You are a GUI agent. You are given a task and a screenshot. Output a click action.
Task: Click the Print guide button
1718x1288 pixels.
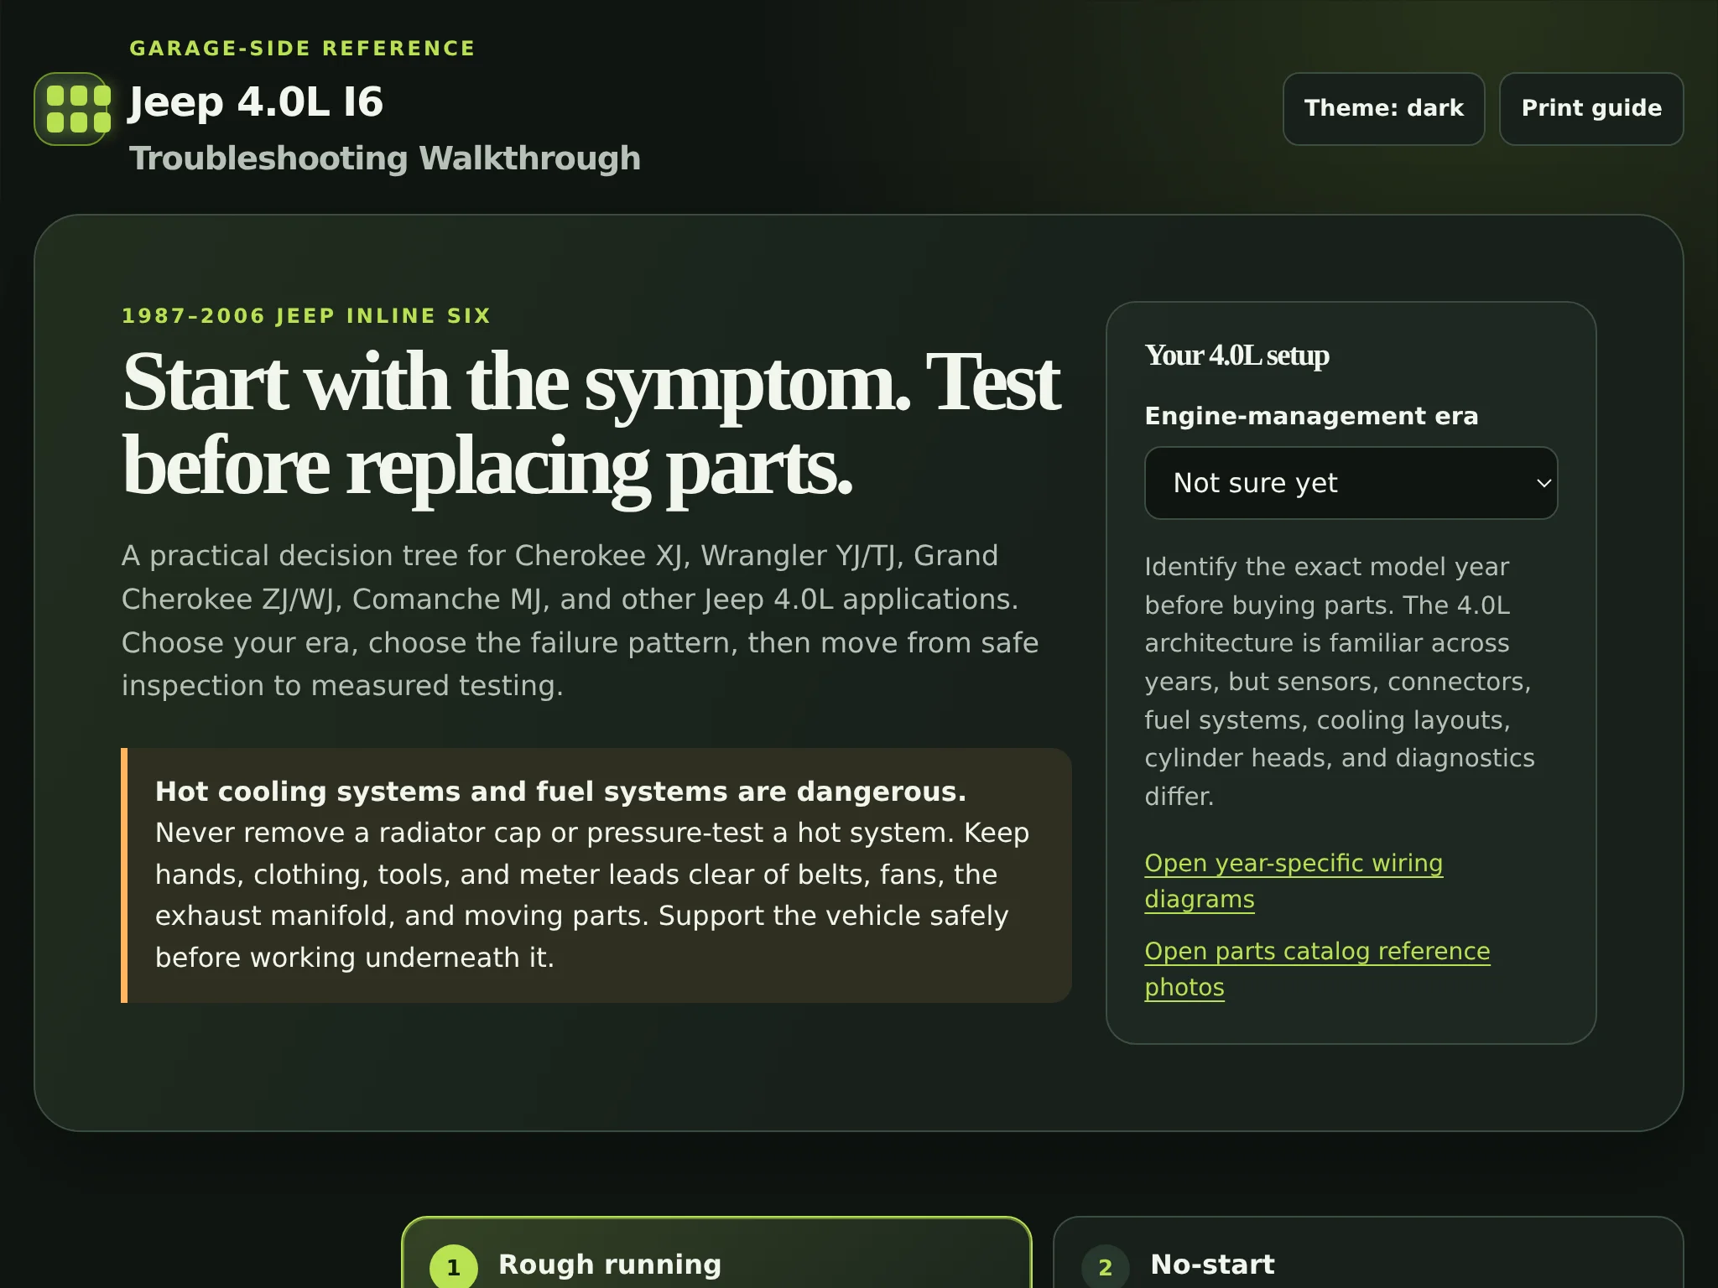pos(1591,109)
